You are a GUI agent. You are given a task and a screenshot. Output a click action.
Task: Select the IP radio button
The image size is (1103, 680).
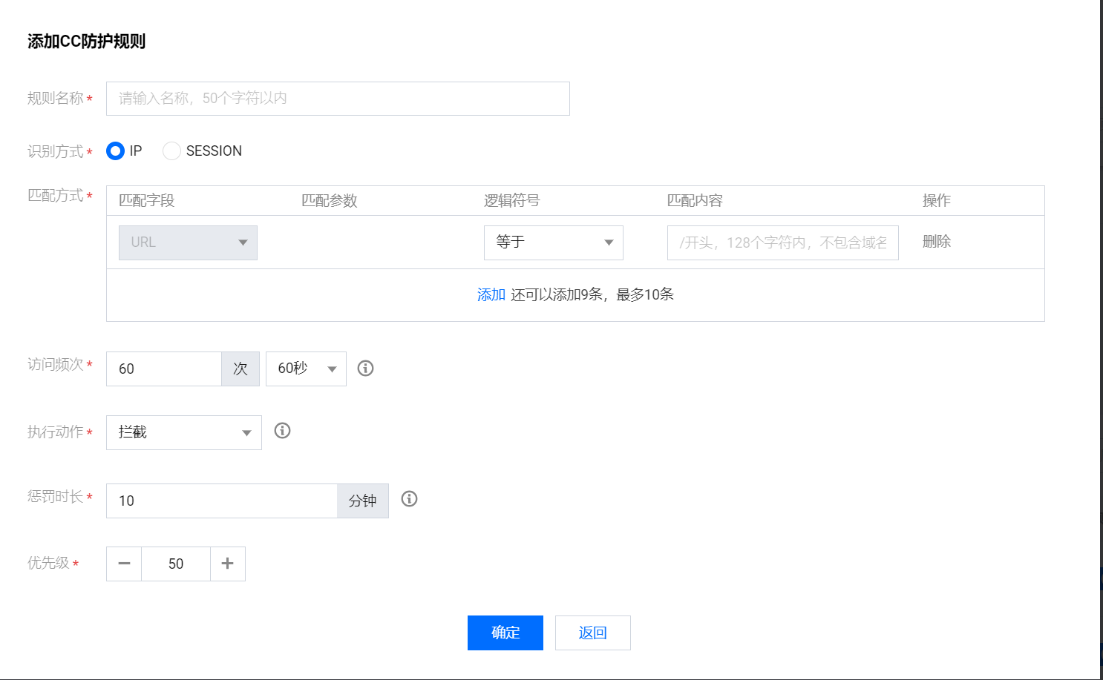pos(115,151)
